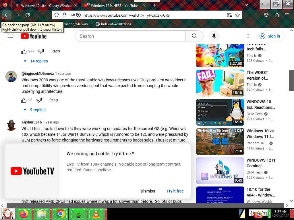List all tabs dropdown arrow

tap(246, 5)
